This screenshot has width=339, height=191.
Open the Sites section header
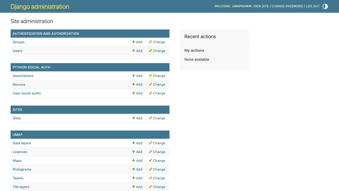point(17,110)
